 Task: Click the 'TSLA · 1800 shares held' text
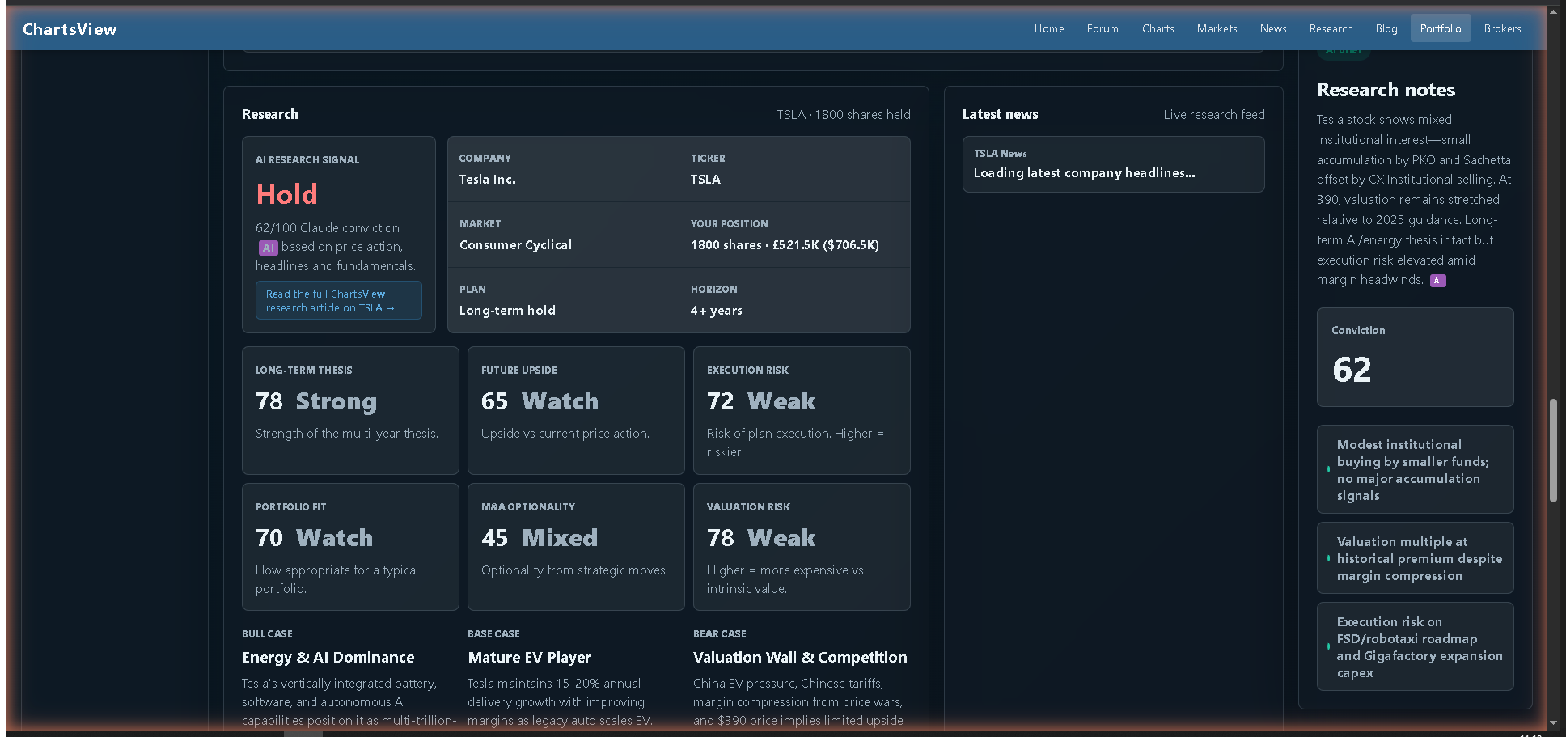pyautogui.click(x=844, y=115)
